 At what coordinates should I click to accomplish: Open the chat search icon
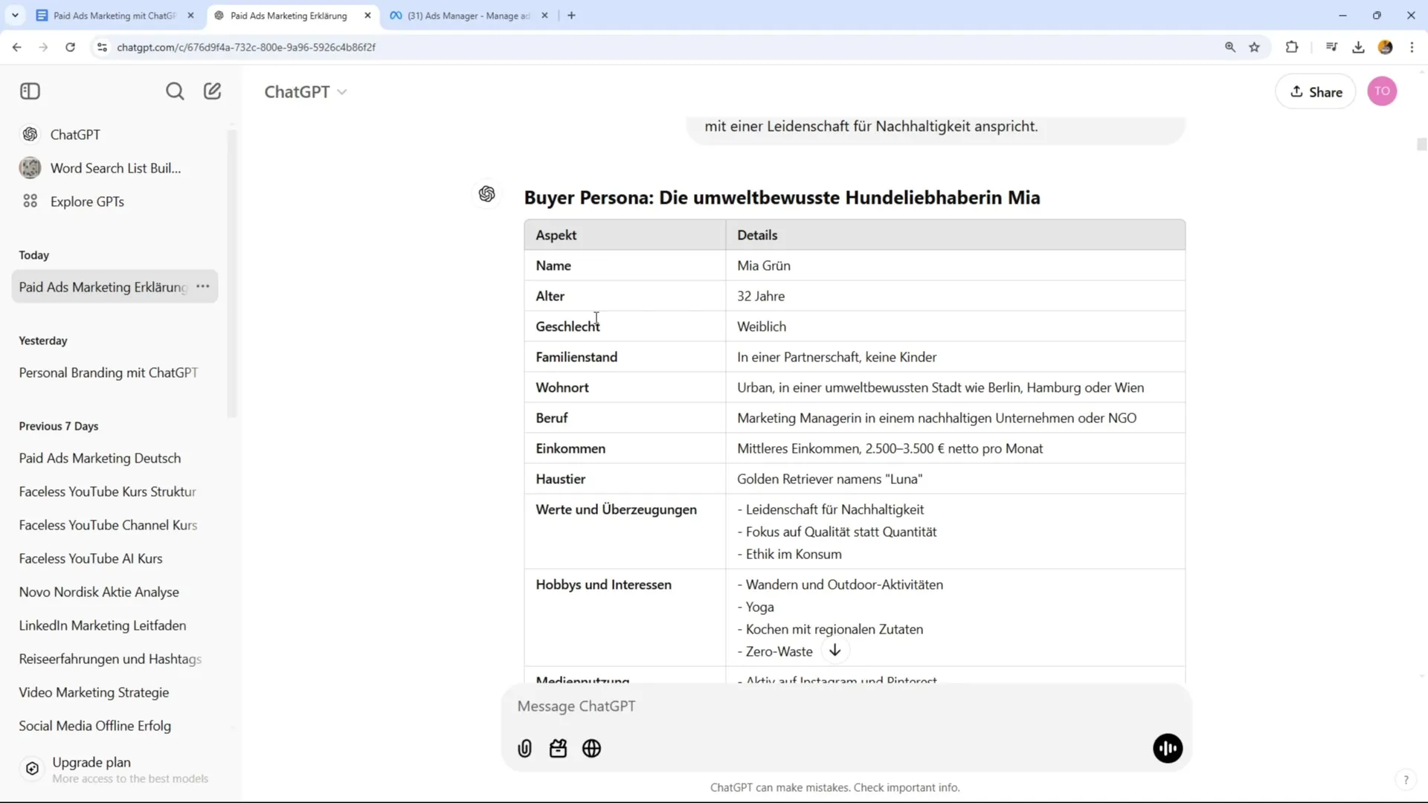point(175,91)
